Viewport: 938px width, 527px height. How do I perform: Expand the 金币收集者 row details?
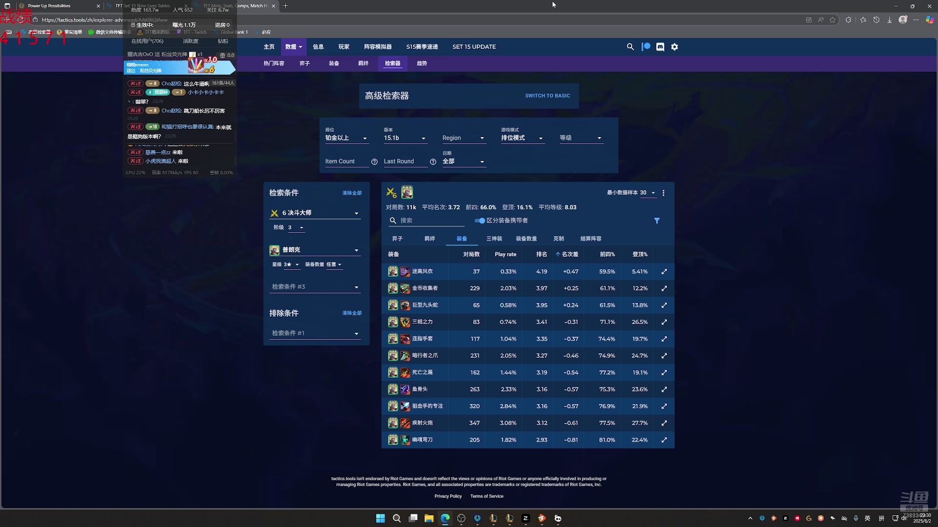pyautogui.click(x=664, y=288)
